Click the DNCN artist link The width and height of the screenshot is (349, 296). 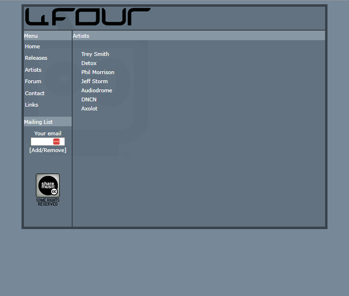(89, 99)
